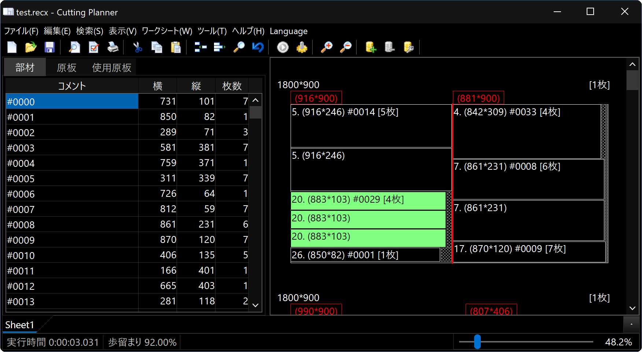The width and height of the screenshot is (642, 352).
Task: Click width cell 850 in row #0001
Action: pos(158,117)
